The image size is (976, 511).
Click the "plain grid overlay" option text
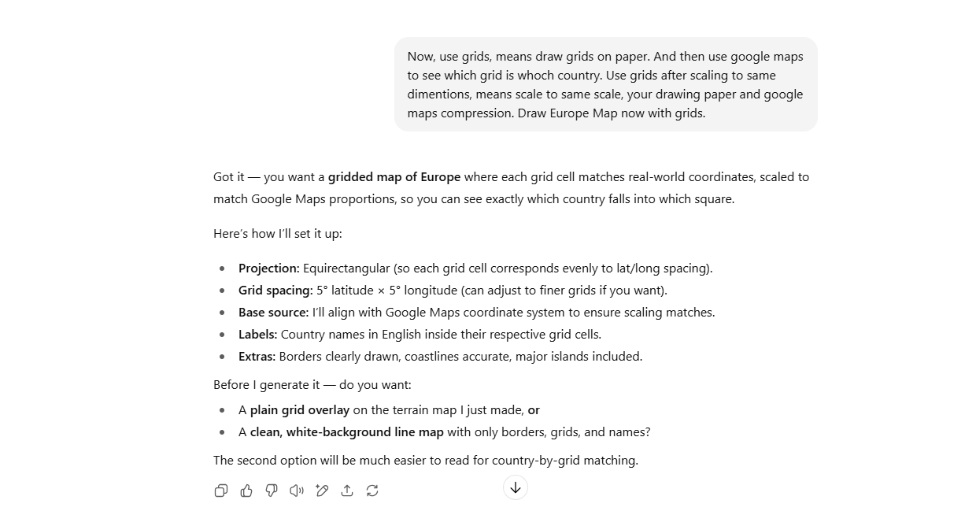click(299, 410)
